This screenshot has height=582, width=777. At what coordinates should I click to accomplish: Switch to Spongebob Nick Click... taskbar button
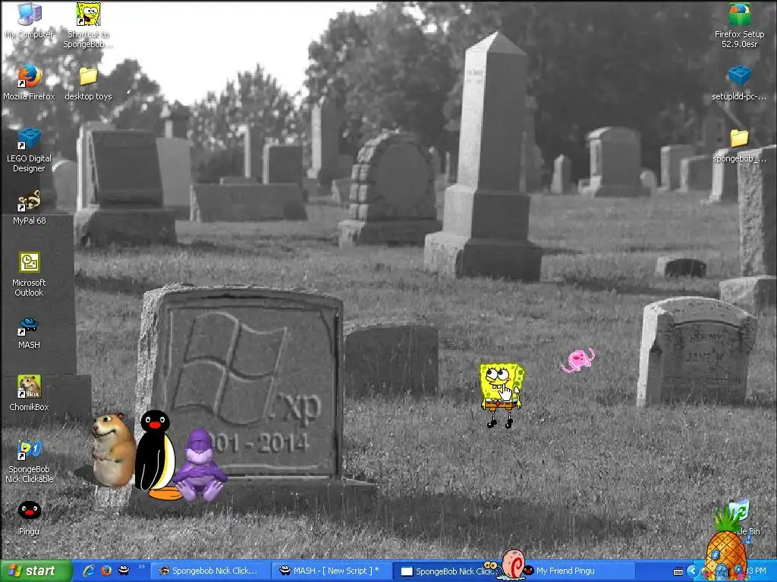point(209,571)
